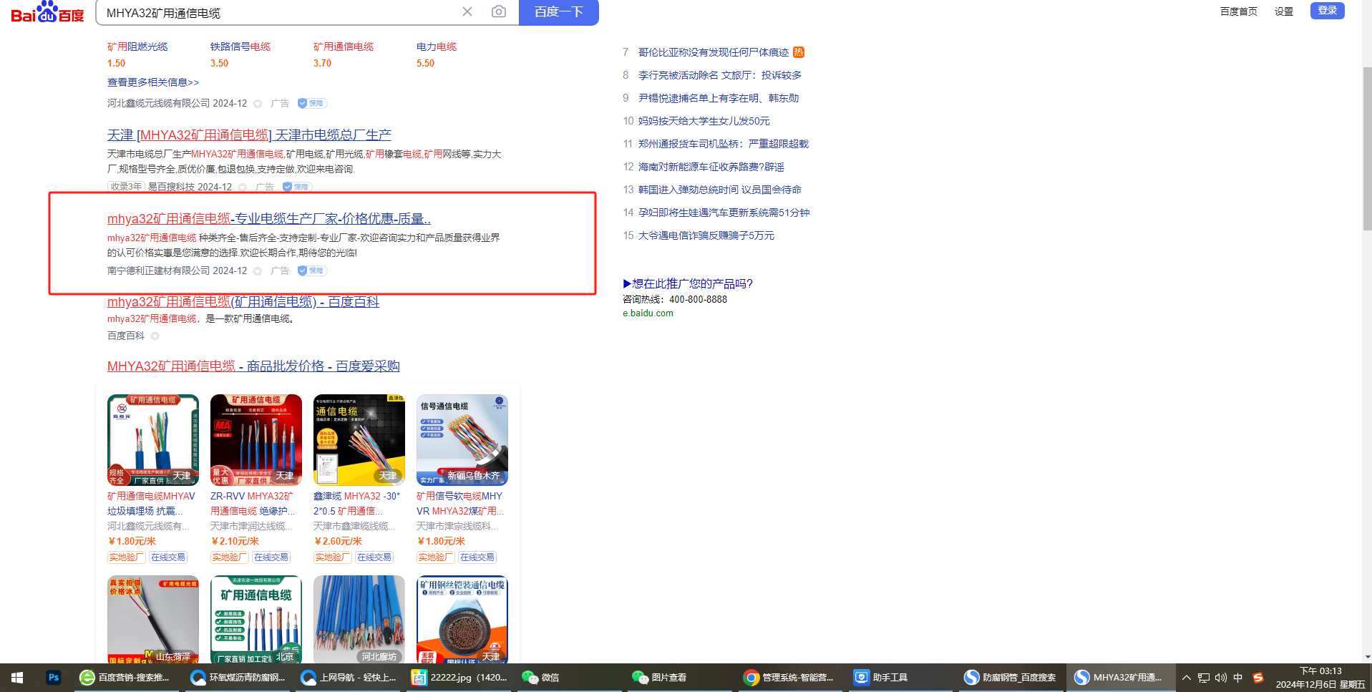Click the 热 badge beside hot item 7

799,52
